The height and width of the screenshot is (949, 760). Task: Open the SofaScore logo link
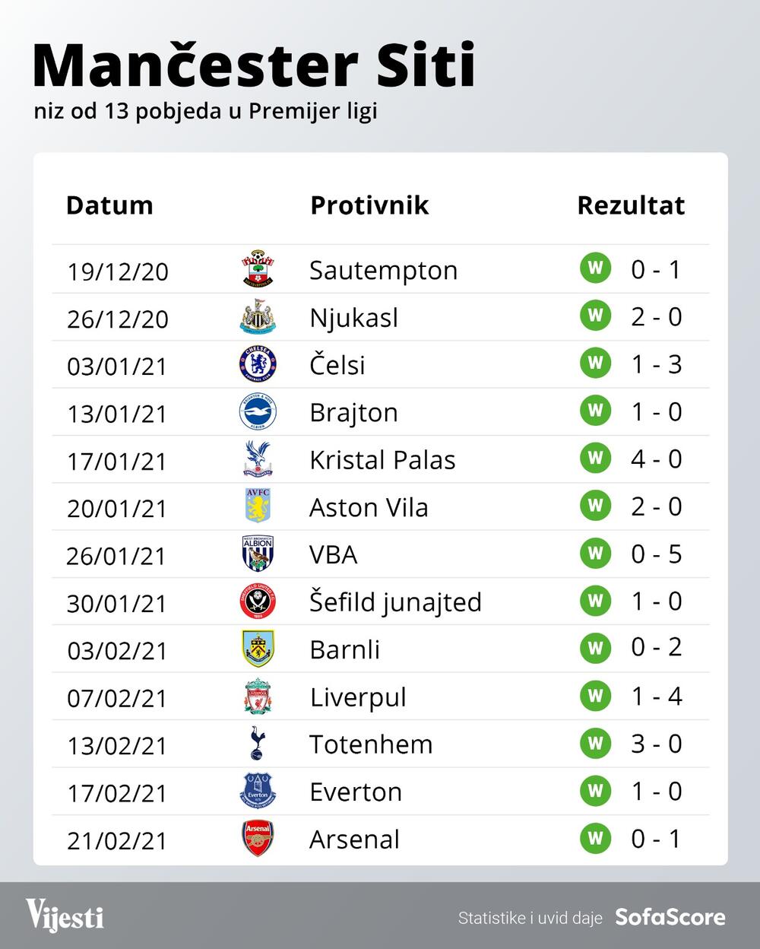click(x=670, y=917)
